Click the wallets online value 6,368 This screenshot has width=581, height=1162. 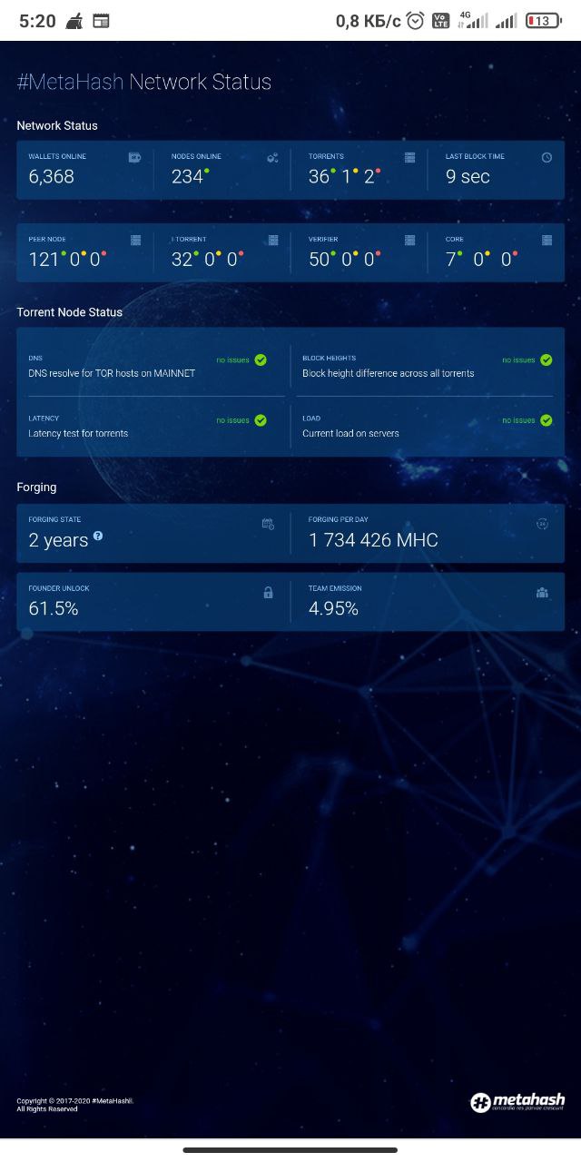51,176
